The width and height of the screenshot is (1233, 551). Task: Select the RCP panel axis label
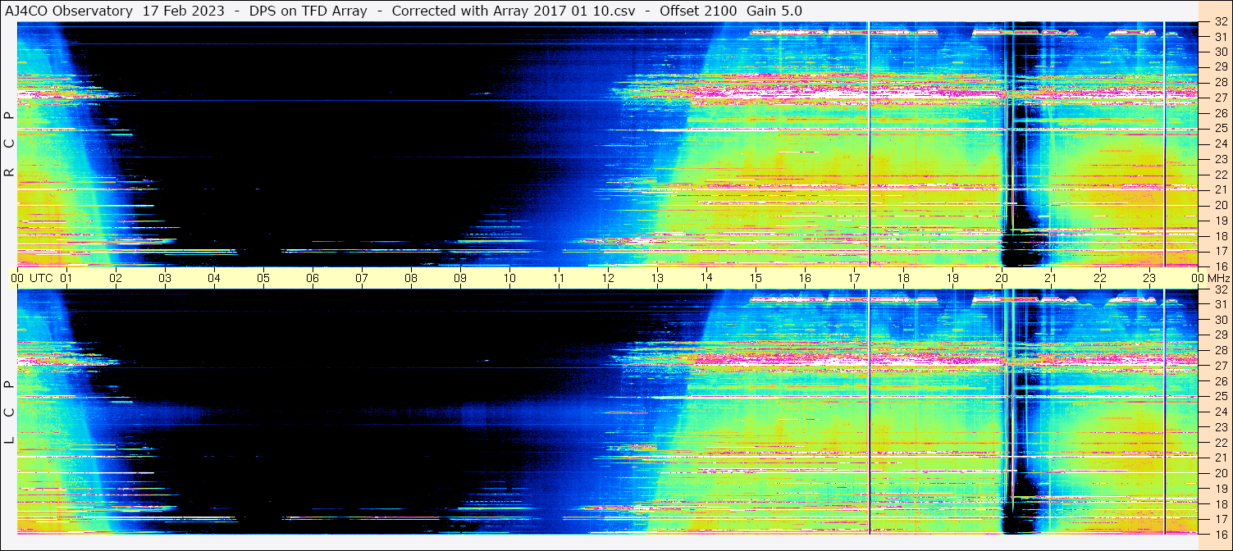[x=9, y=145]
